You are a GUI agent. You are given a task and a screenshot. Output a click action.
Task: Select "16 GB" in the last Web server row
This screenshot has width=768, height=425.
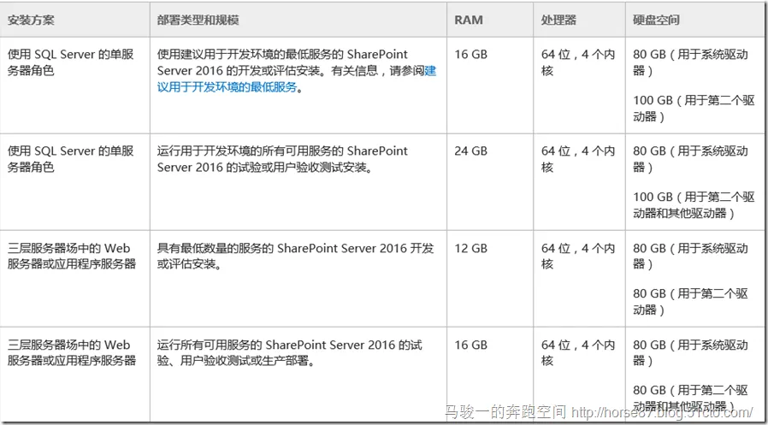click(x=471, y=345)
